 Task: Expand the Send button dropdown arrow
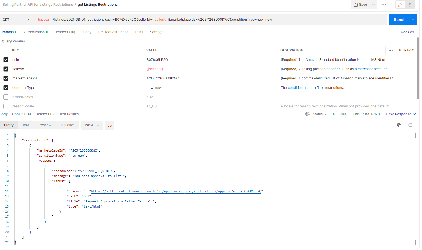point(413,20)
